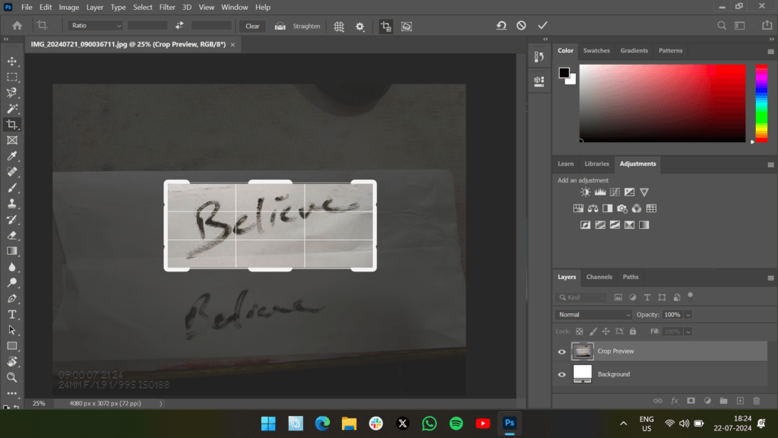This screenshot has width=778, height=438.
Task: Toggle lock image pixels
Action: pos(593,332)
